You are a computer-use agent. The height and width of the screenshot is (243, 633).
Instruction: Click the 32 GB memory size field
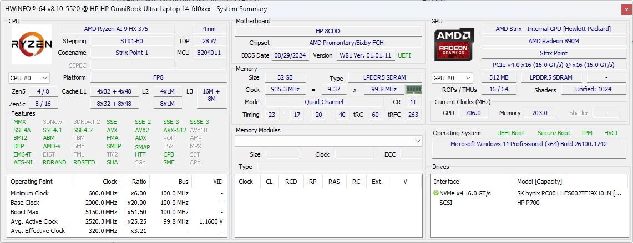[285, 78]
